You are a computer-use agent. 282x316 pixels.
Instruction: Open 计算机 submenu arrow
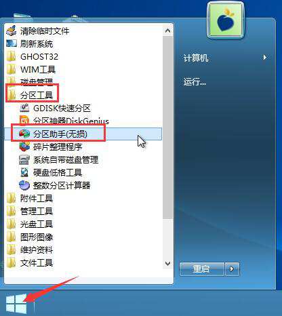pyautogui.click(x=265, y=58)
